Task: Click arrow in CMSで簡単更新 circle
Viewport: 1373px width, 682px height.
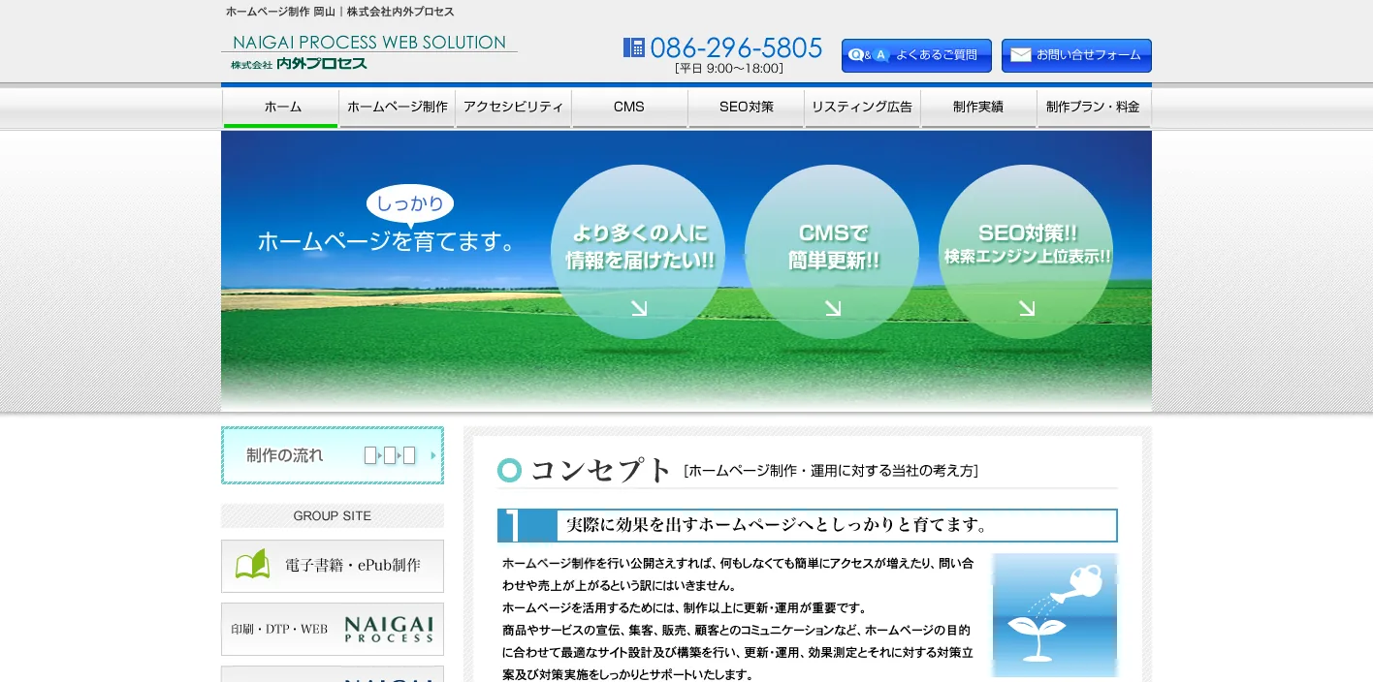Action: pyautogui.click(x=833, y=308)
